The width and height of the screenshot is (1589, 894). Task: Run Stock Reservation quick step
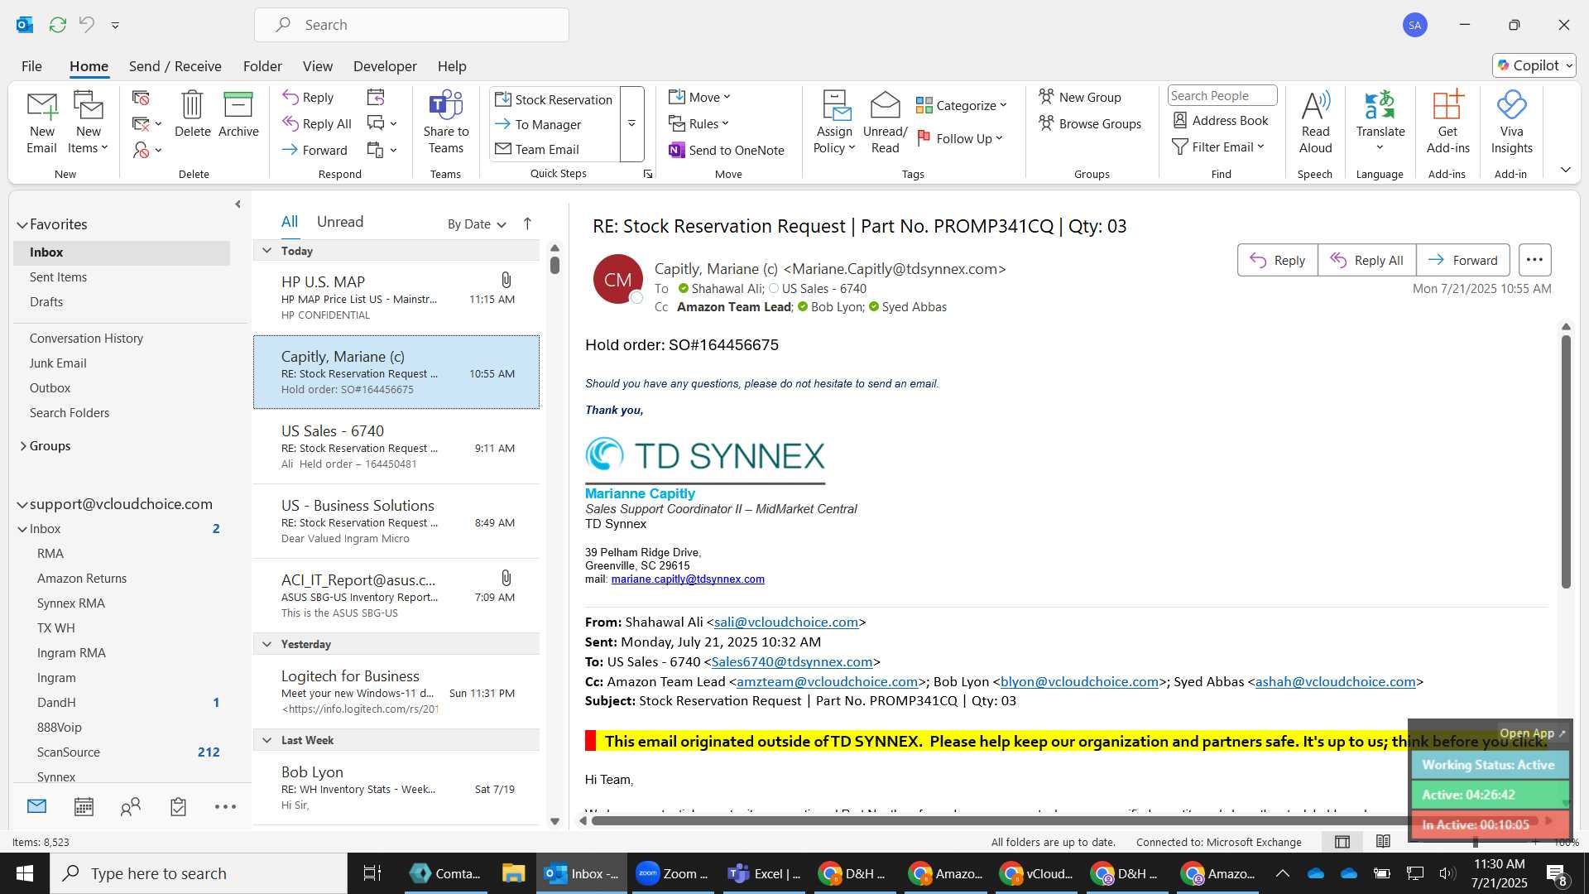click(x=554, y=99)
